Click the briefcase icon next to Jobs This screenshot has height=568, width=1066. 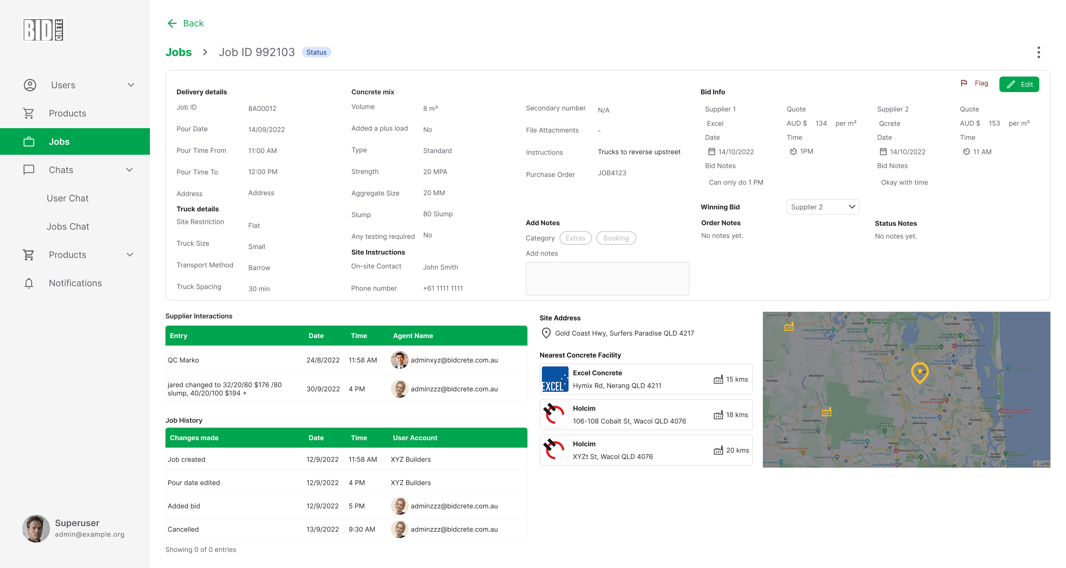[29, 141]
